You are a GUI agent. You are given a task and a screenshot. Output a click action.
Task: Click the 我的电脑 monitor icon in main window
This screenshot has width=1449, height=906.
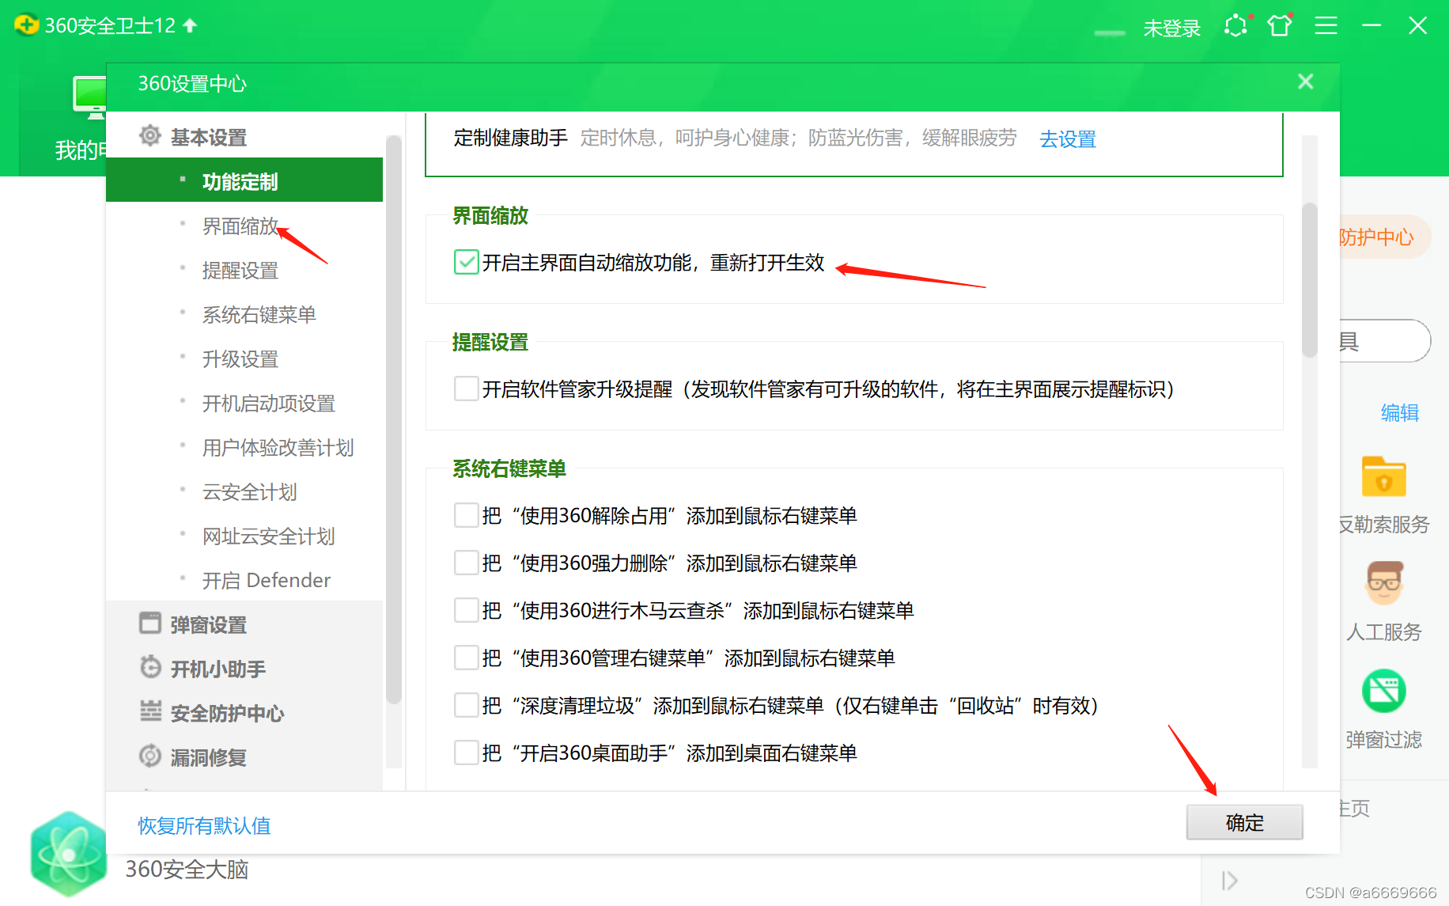click(89, 98)
